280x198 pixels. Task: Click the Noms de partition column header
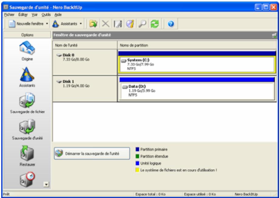point(197,45)
